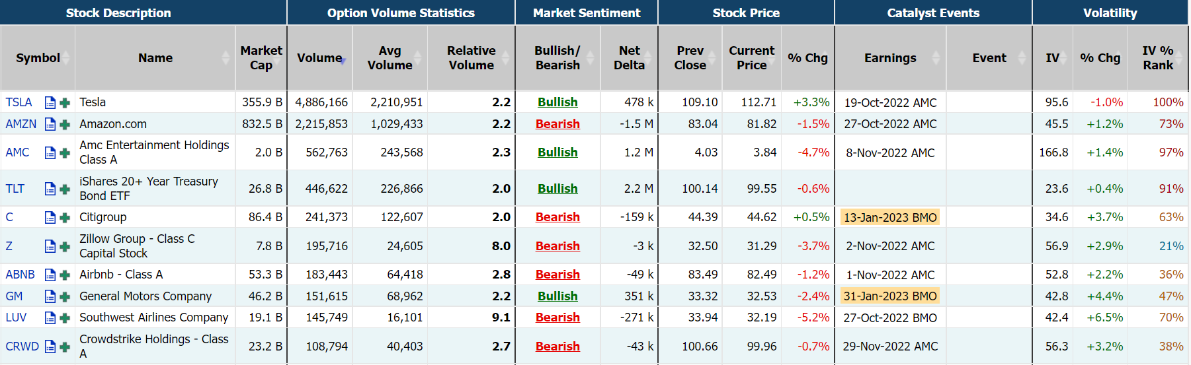Click the Market Sentiment header group

coord(587,13)
